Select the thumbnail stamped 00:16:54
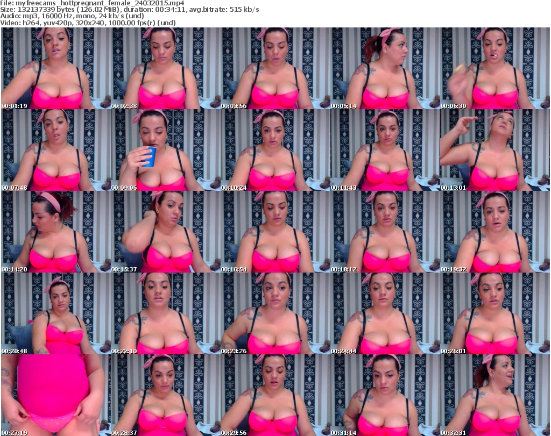The image size is (551, 436). pyautogui.click(x=275, y=232)
